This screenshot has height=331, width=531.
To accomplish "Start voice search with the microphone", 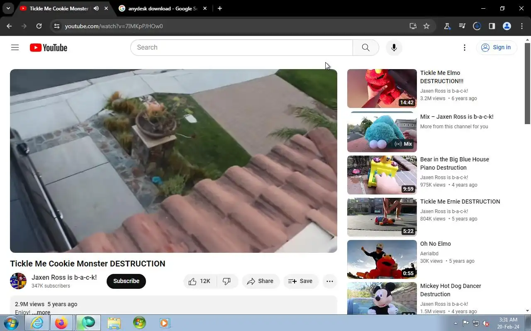I will tap(394, 48).
